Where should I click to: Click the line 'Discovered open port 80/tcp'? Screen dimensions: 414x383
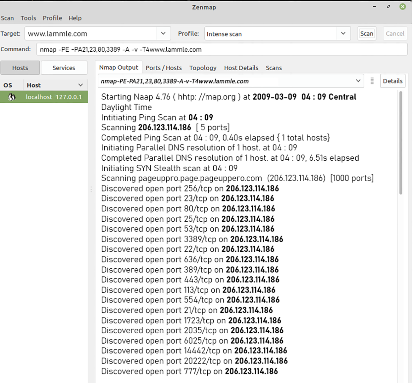pyautogui.click(x=188, y=209)
